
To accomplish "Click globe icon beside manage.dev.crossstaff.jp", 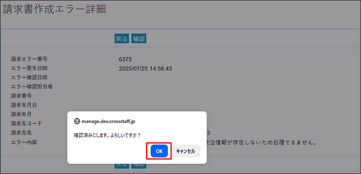I will click(77, 121).
